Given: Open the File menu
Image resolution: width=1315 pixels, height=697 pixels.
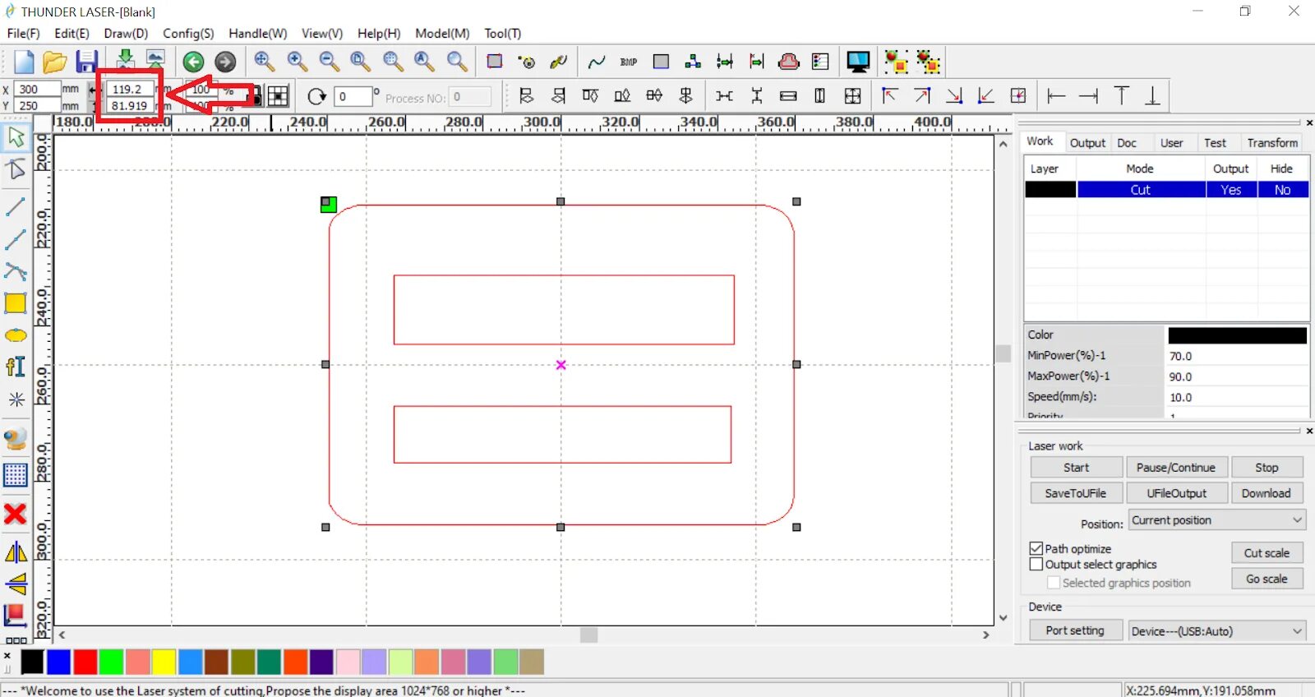Looking at the screenshot, I should pyautogui.click(x=23, y=34).
